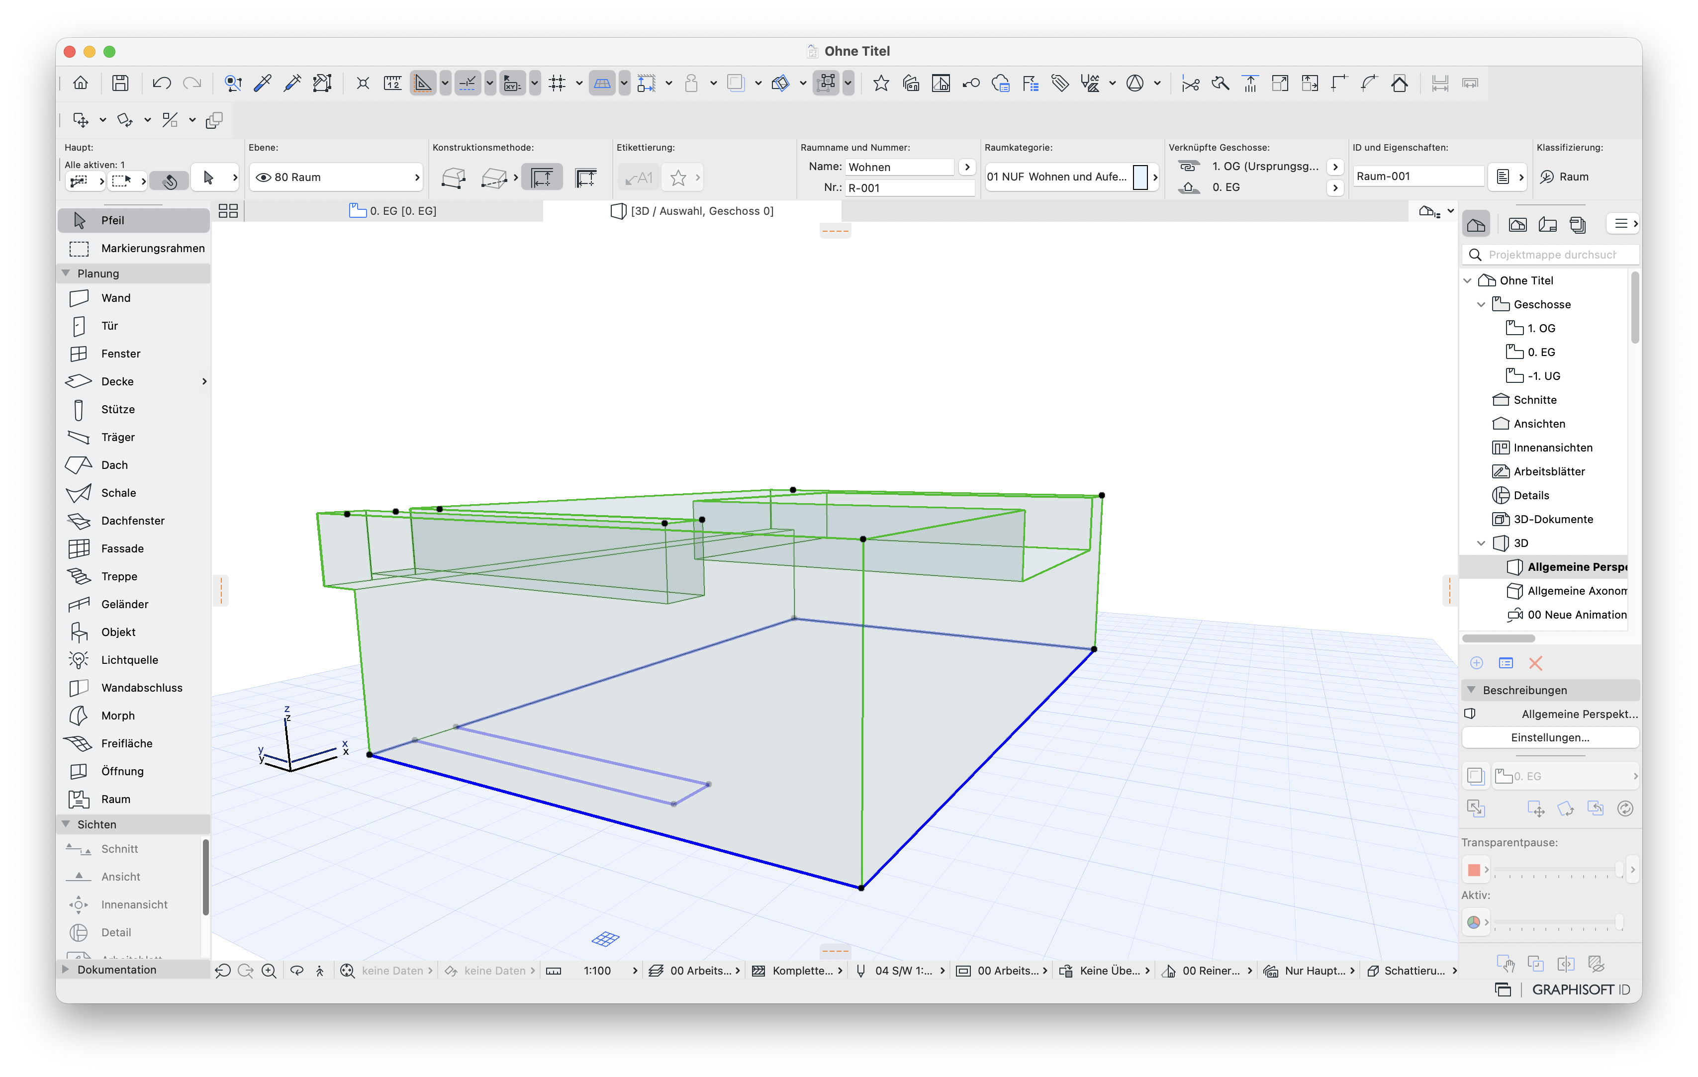Click the GRAPHISOFT ID button
The height and width of the screenshot is (1077, 1698).
[1581, 989]
